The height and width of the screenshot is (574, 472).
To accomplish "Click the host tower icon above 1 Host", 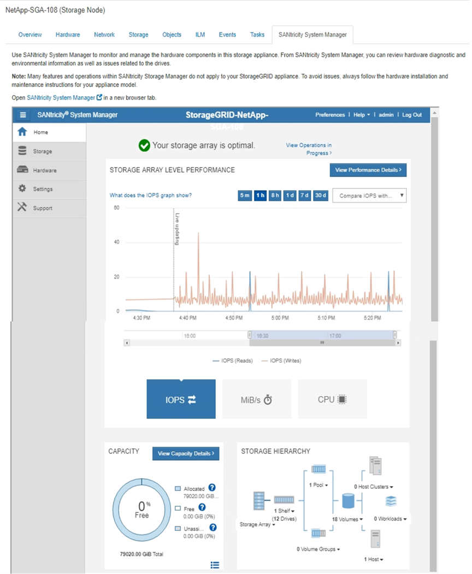I will click(x=375, y=539).
